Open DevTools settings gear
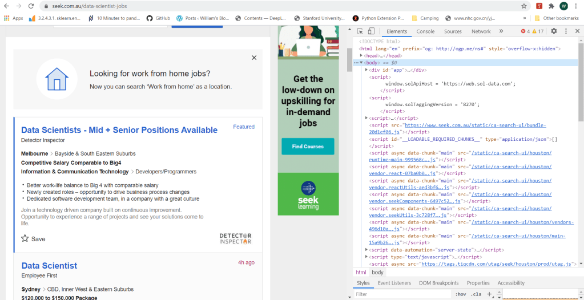Image resolution: width=584 pixels, height=300 pixels. [x=554, y=31]
